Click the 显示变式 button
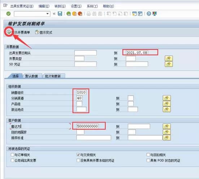Viewport: 199px width, 179px height. tap(44, 32)
